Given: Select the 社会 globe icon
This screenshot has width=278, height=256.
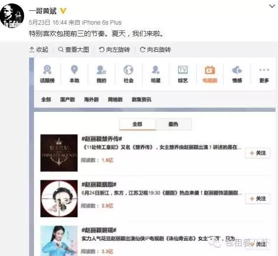Looking at the screenshot, I should 129,74.
